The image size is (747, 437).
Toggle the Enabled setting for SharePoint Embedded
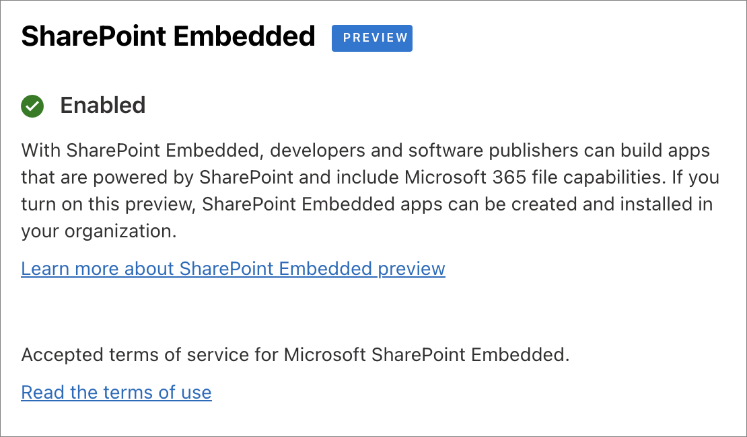[102, 106]
